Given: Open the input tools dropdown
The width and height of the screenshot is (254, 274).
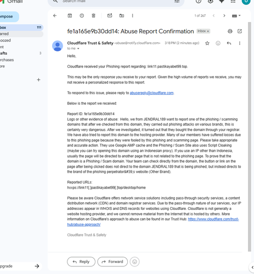Looking at the screenshot, I should pyautogui.click(x=236, y=16).
